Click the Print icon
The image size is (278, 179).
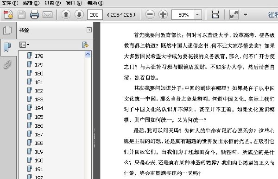point(34,14)
